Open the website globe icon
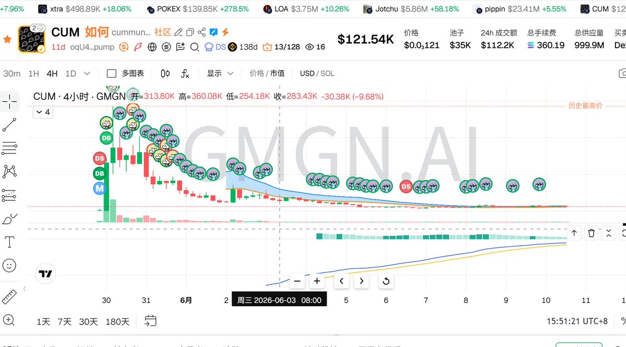The width and height of the screenshot is (626, 347). point(152,47)
